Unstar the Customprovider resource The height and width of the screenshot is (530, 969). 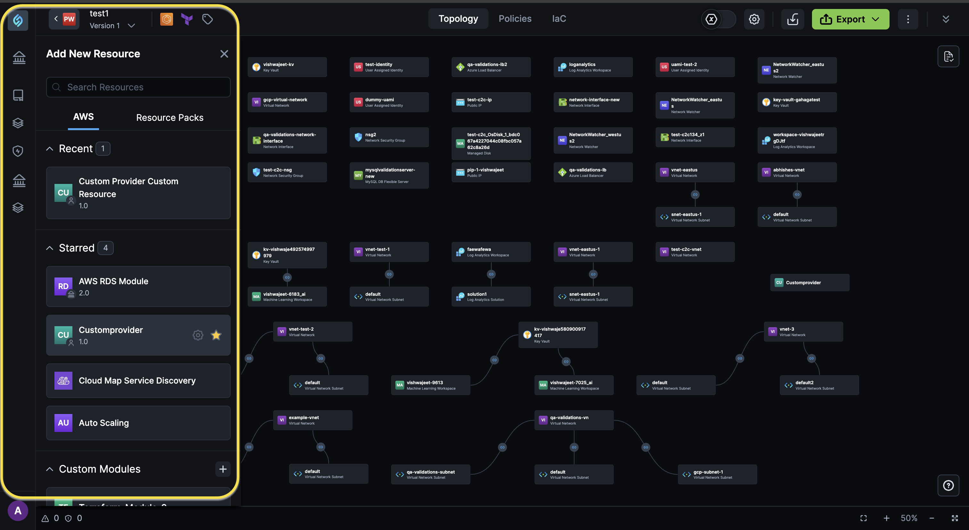point(216,335)
